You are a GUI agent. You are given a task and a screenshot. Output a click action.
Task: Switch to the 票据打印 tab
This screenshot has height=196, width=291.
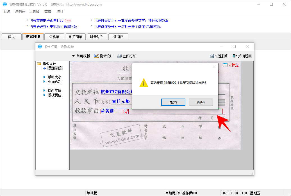pos(33,36)
